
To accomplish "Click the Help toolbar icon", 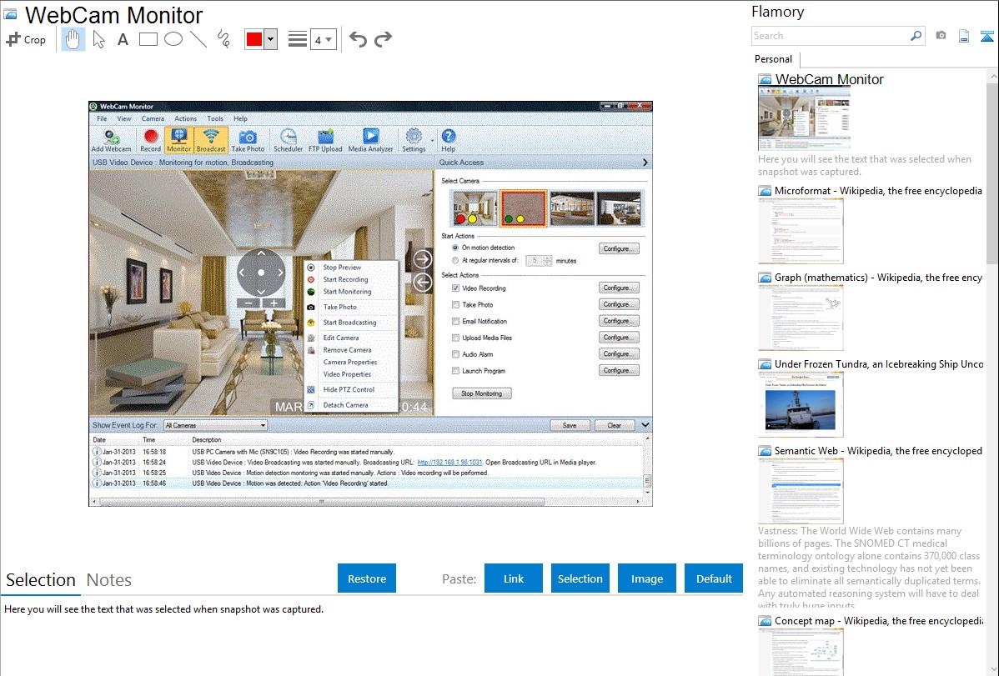I will click(449, 141).
